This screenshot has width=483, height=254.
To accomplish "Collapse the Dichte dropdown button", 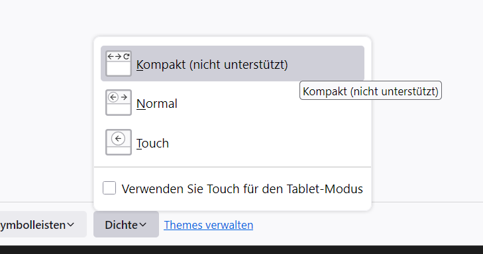I will (126, 224).
